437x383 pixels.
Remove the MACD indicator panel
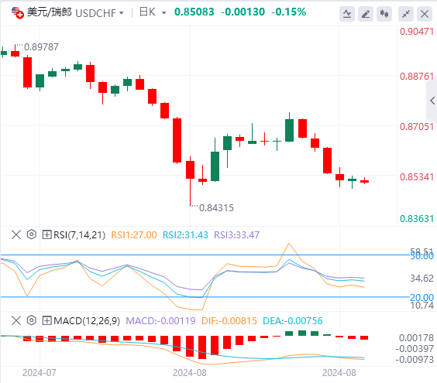(x=16, y=320)
